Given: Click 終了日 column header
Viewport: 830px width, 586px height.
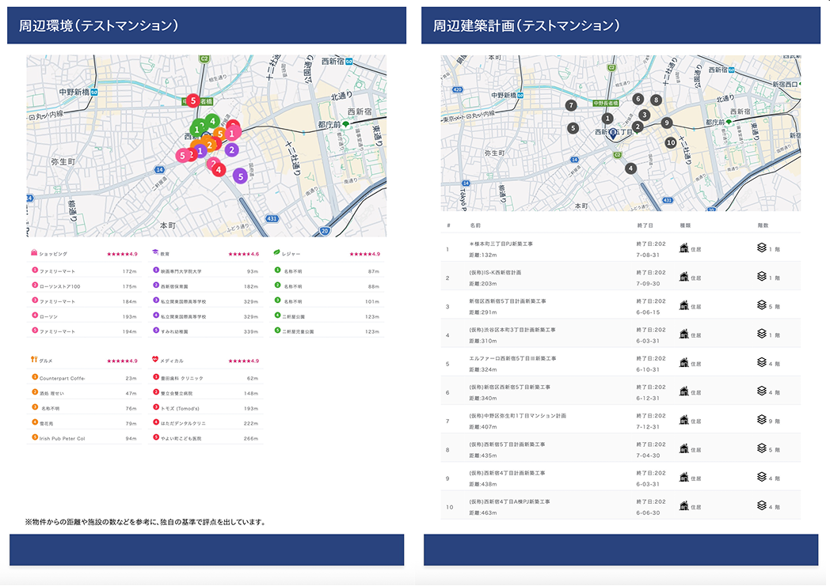Looking at the screenshot, I should pos(645,225).
